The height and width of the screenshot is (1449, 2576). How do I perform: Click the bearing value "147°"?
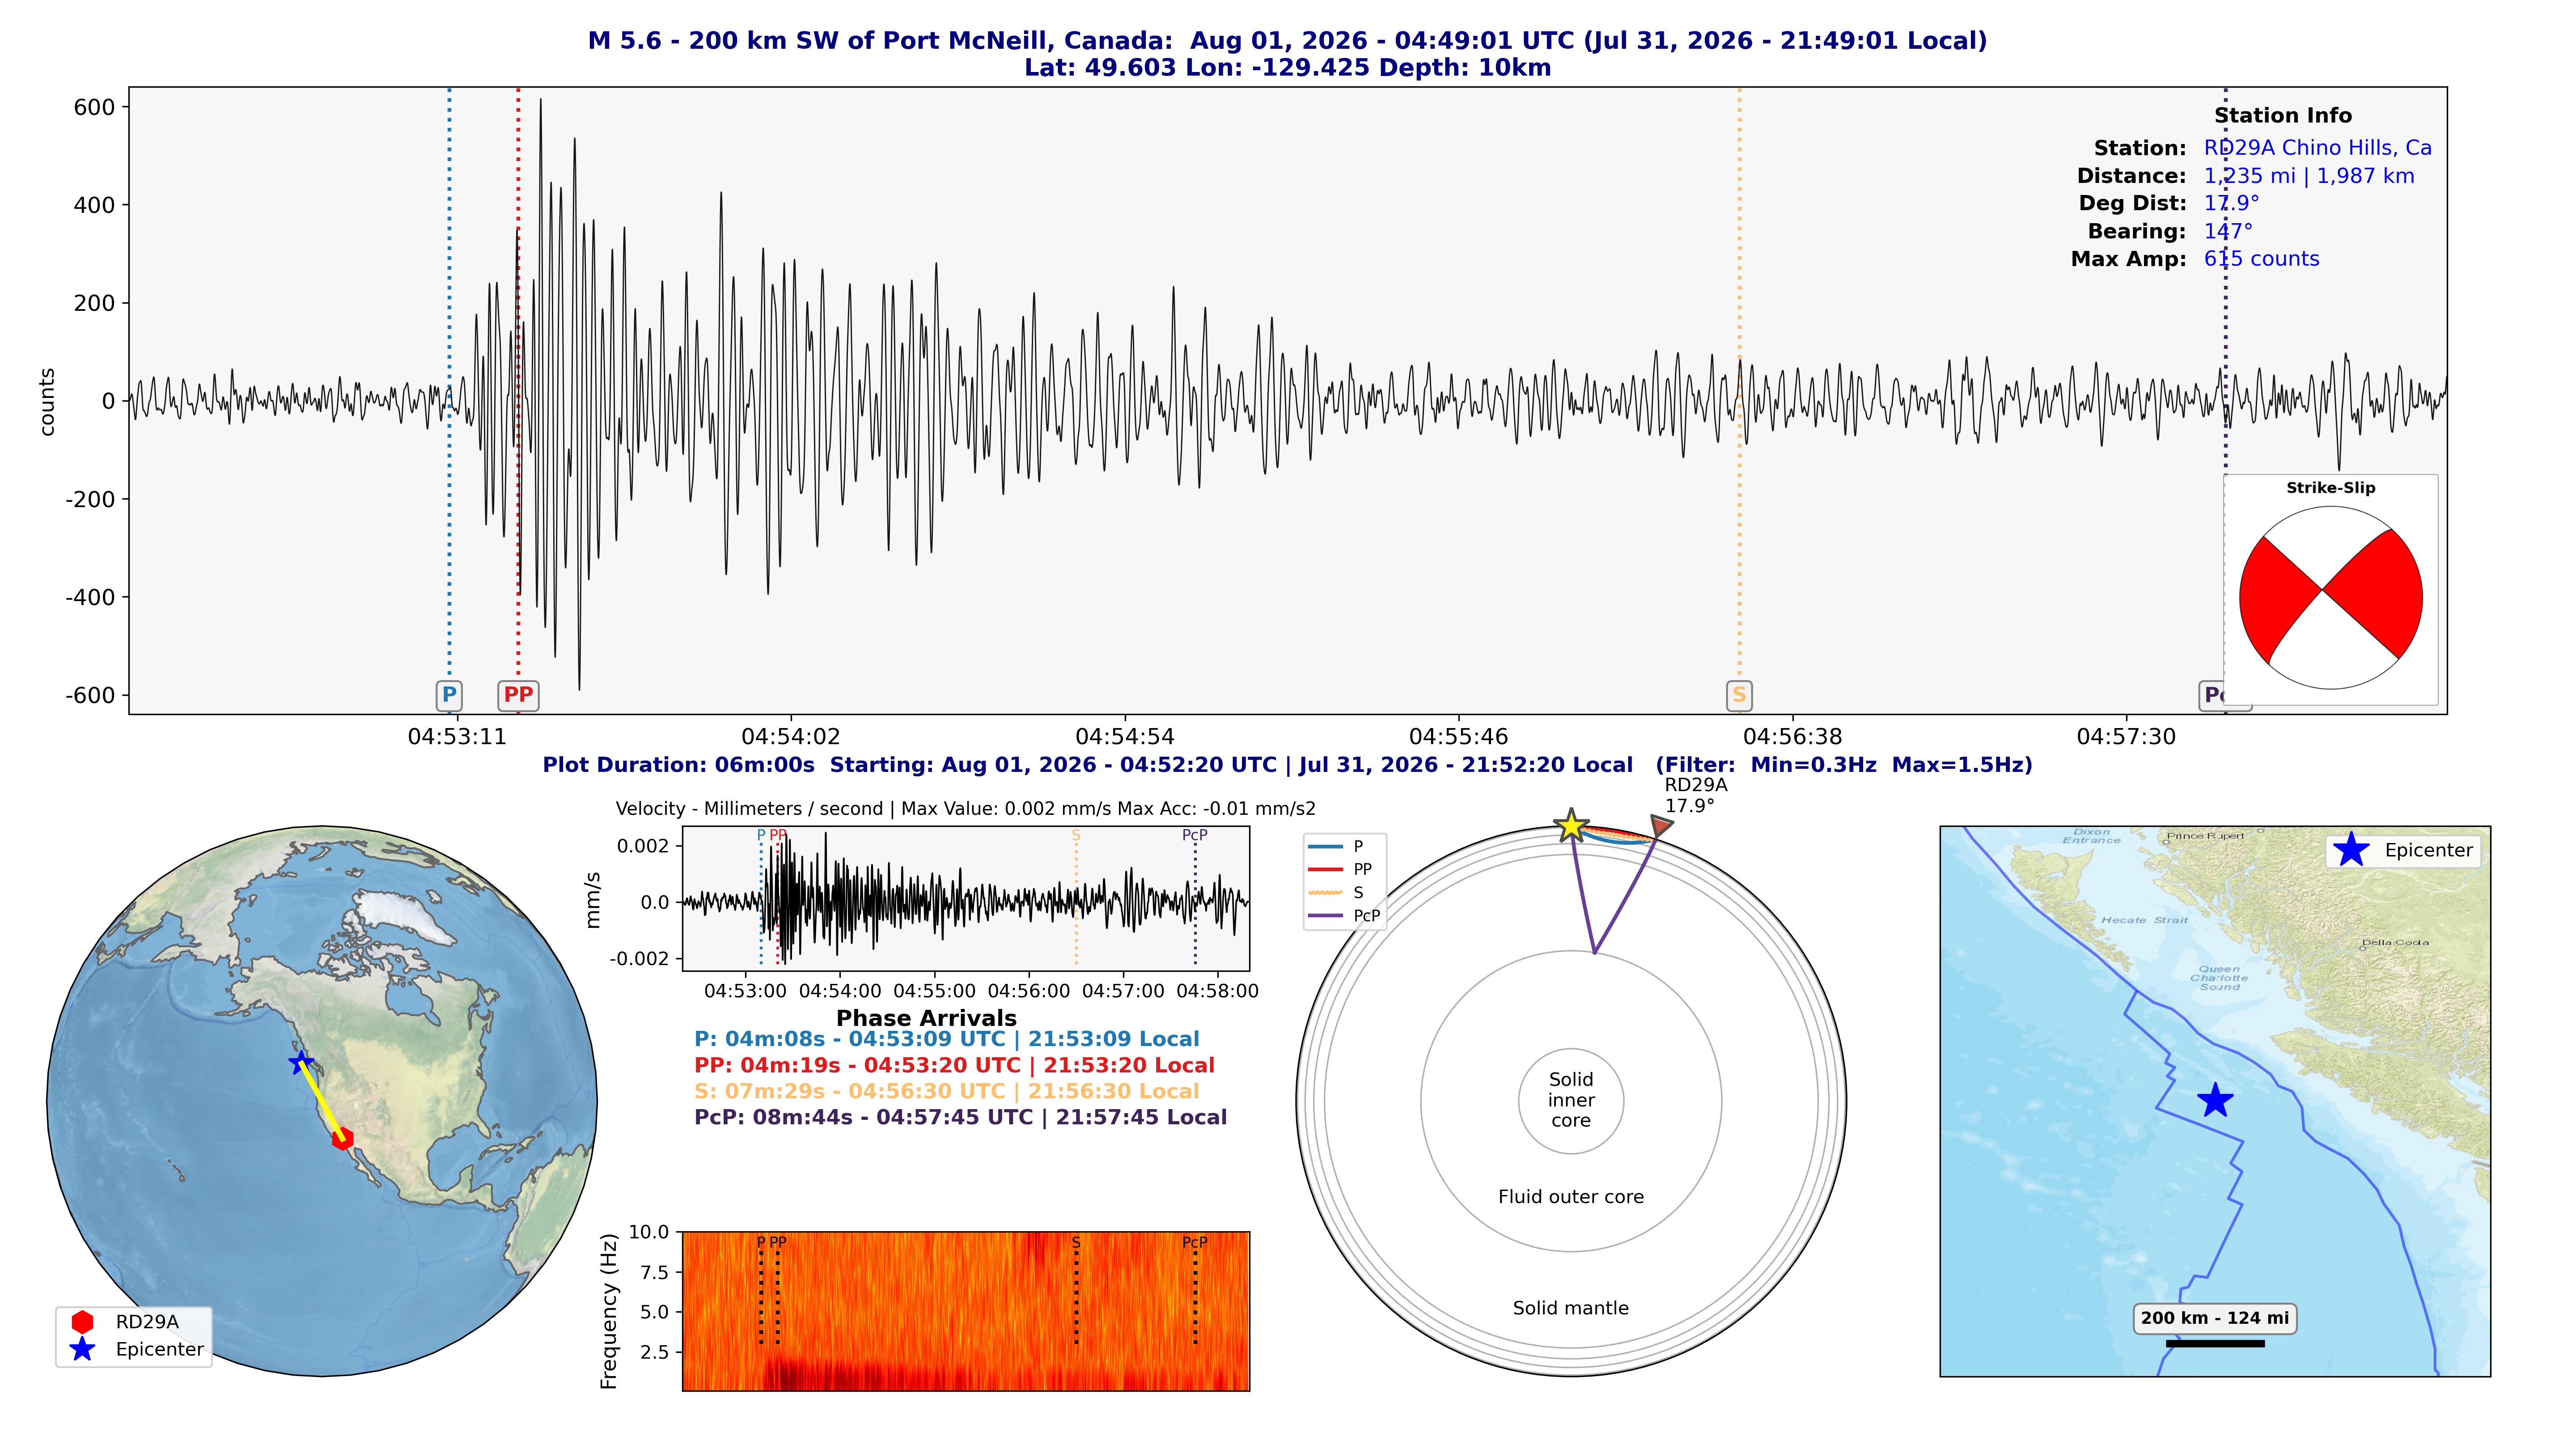pyautogui.click(x=2228, y=231)
